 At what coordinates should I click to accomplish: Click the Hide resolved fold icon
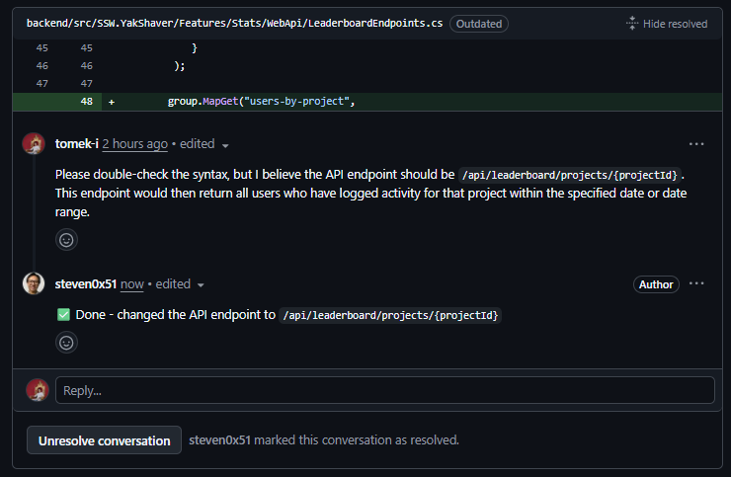tap(632, 23)
